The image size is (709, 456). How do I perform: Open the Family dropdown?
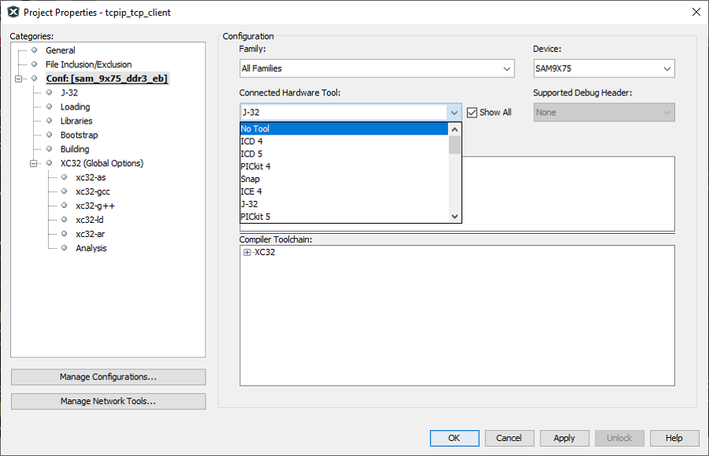[377, 69]
